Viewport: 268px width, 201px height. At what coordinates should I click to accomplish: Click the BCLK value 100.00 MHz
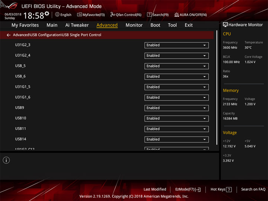(x=231, y=62)
